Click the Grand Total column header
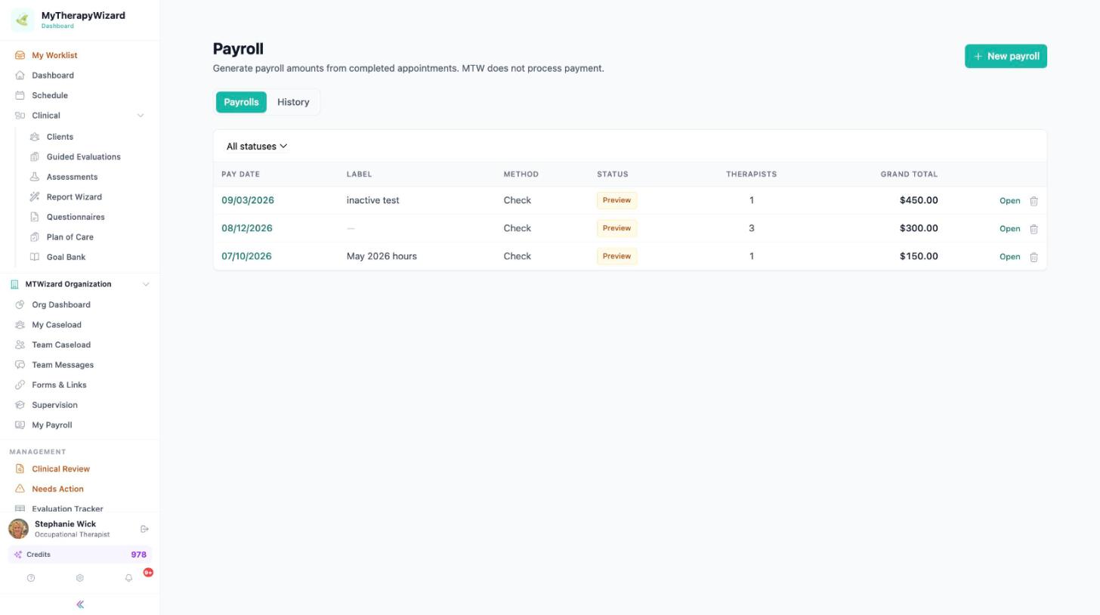This screenshot has height=615, width=1100. tap(909, 175)
